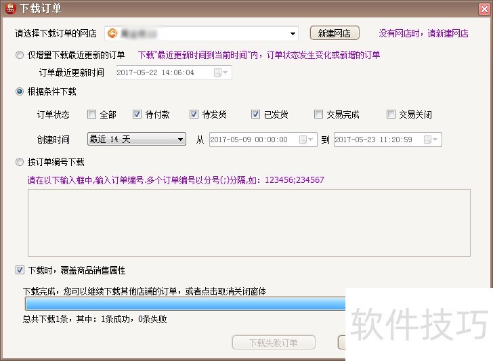Click the Taobao shop icon in dropdown
Image resolution: width=493 pixels, height=361 pixels.
click(112, 33)
